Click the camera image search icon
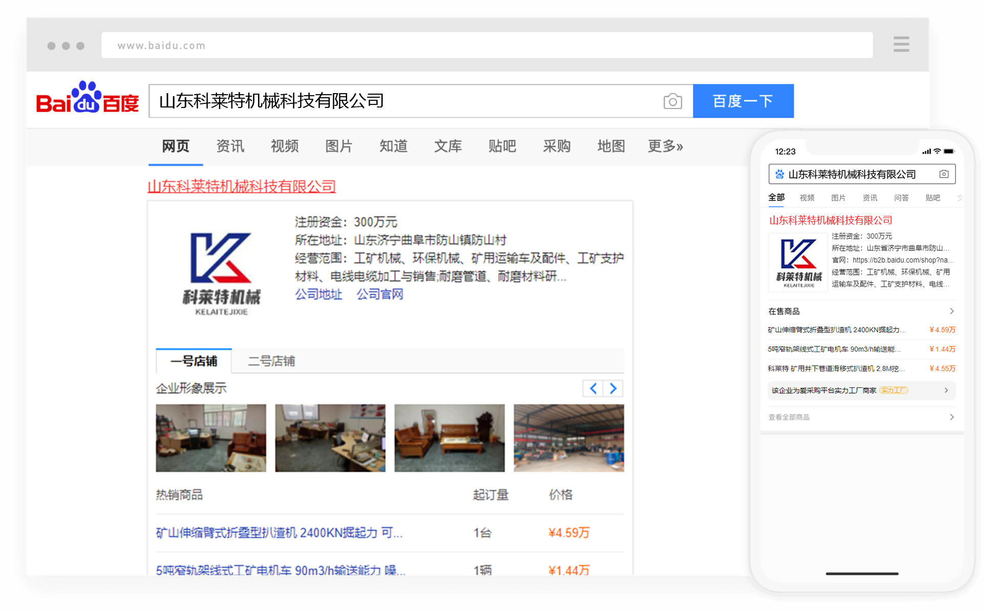The height and width of the screenshot is (611, 985). click(x=673, y=101)
